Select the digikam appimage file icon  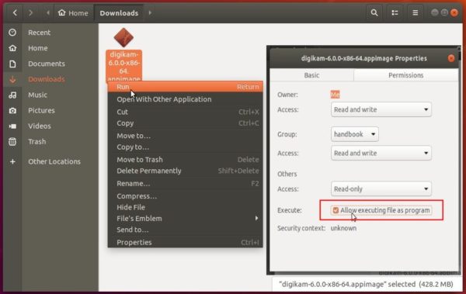[123, 37]
